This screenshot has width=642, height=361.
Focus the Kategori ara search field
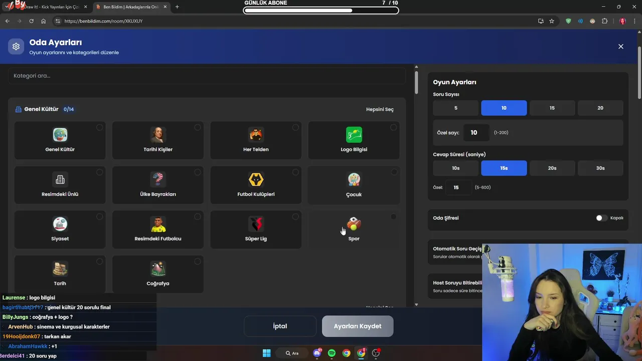(207, 76)
